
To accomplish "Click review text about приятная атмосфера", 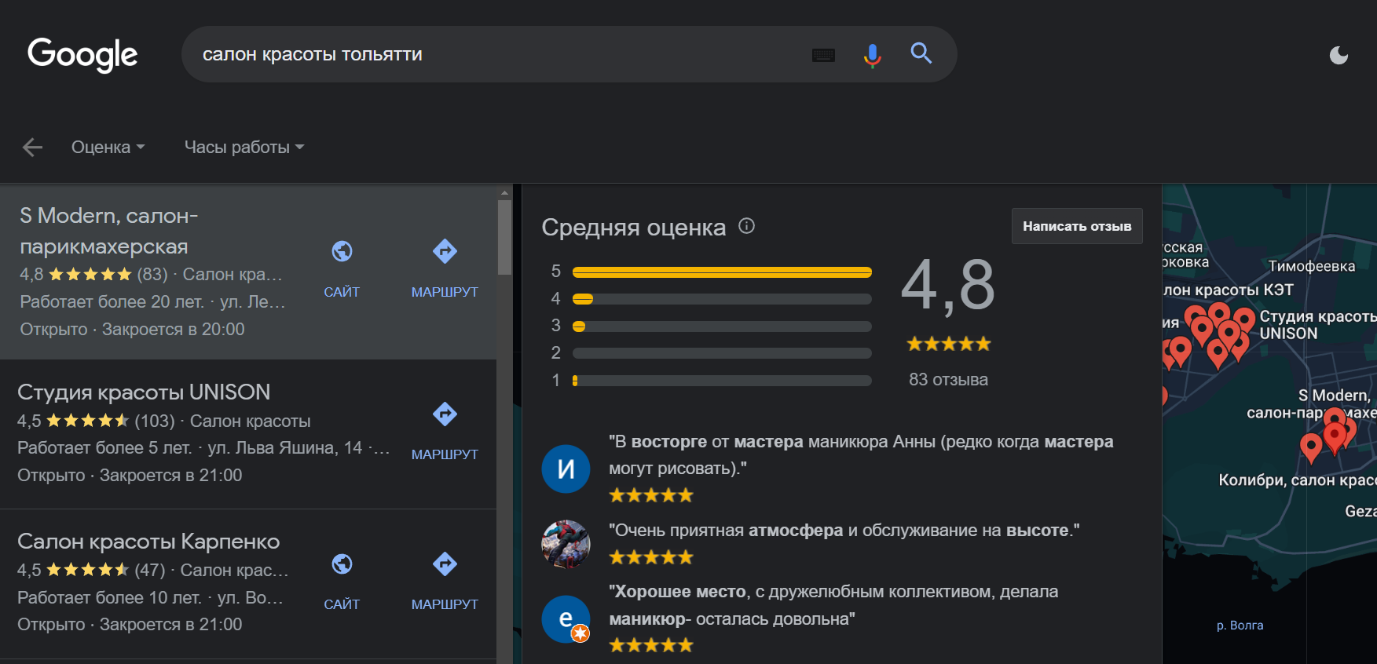I will point(844,531).
